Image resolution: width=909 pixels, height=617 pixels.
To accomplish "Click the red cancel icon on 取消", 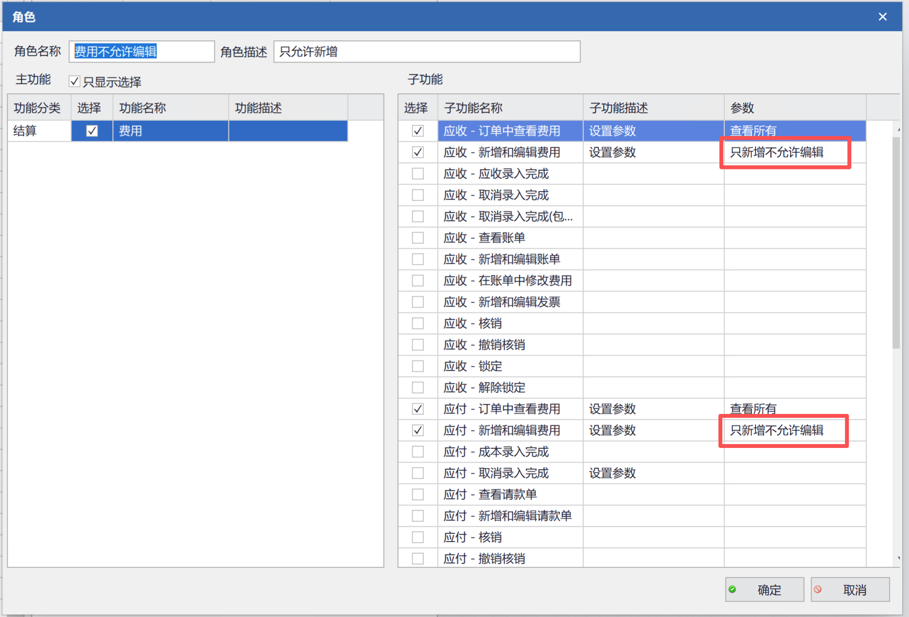I will click(x=818, y=589).
